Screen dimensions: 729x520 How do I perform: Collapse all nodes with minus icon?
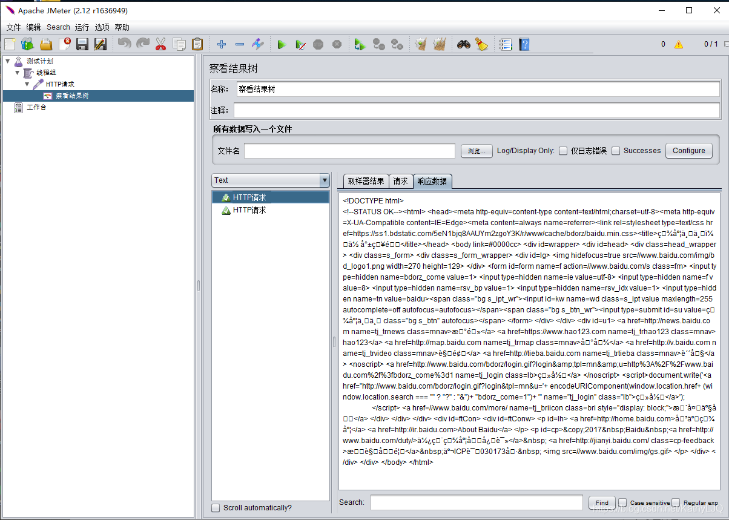[x=240, y=44]
